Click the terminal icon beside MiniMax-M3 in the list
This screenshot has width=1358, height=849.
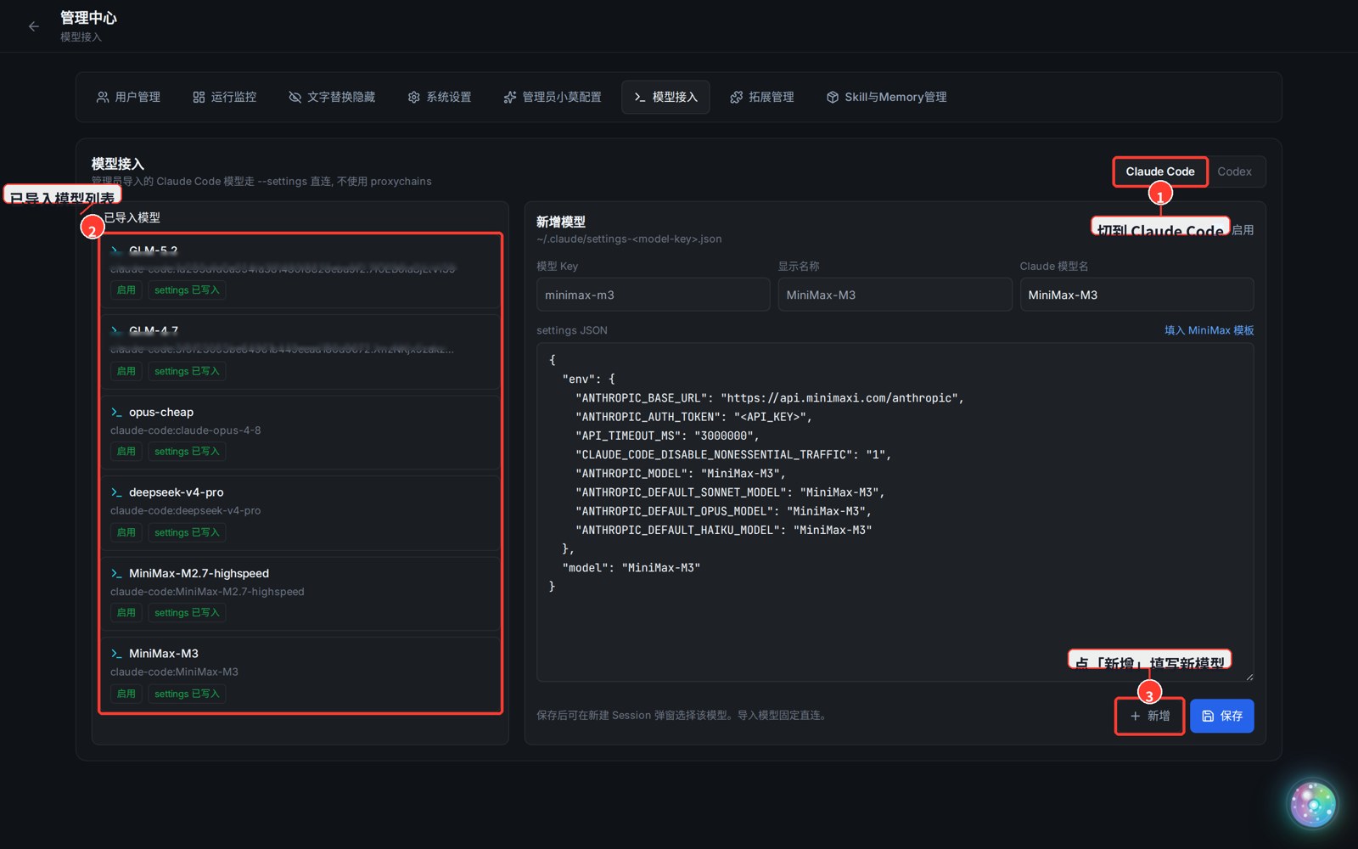pos(116,654)
